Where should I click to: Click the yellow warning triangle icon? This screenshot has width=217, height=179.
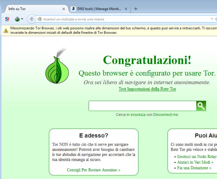coord(6,31)
